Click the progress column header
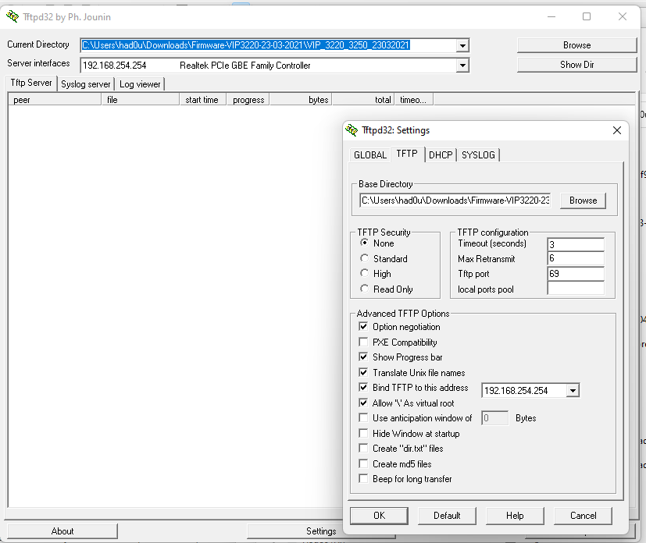Image resolution: width=646 pixels, height=543 pixels. [248, 100]
